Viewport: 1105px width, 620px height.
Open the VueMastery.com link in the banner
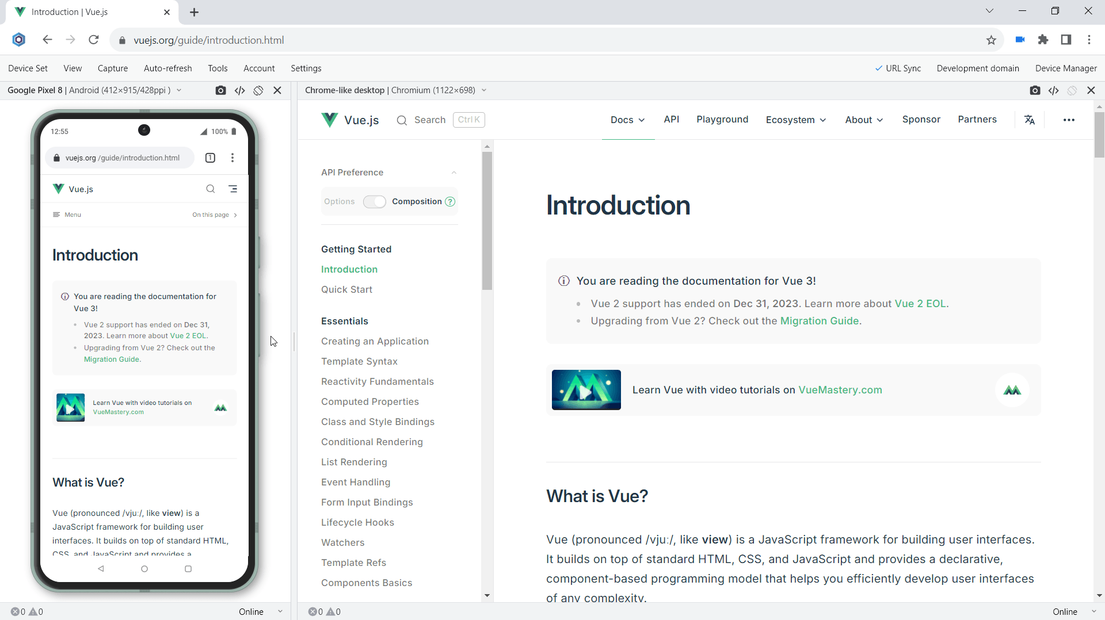pos(840,390)
